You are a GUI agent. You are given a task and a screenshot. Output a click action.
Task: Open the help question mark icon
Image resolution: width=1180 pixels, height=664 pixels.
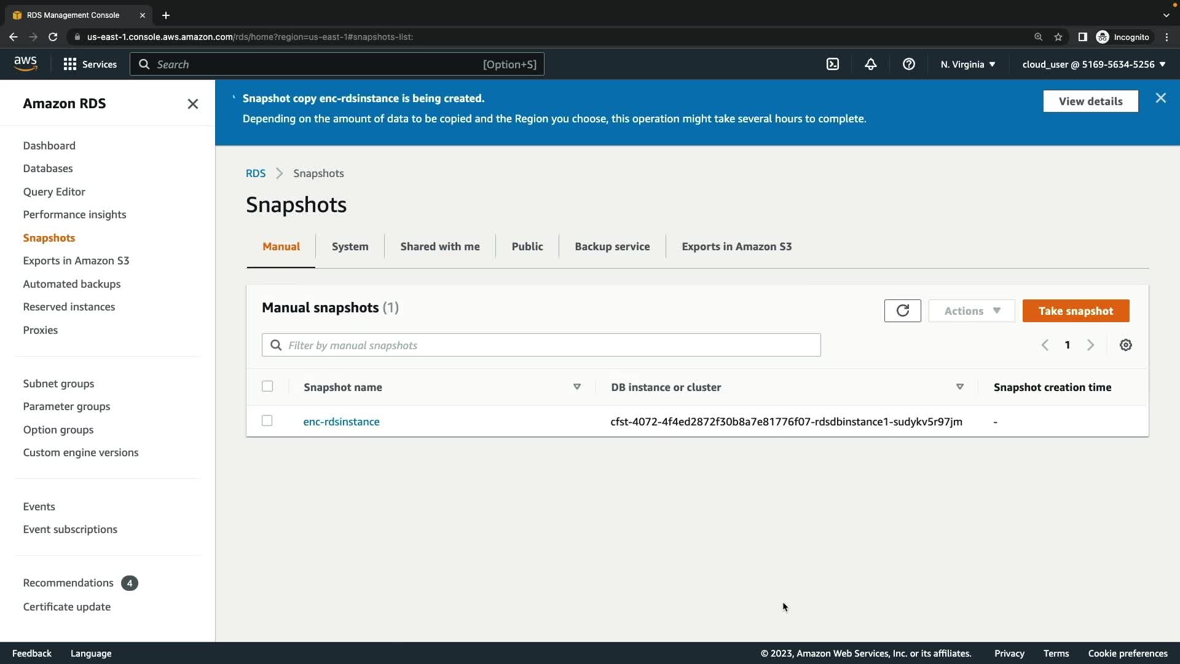(908, 64)
